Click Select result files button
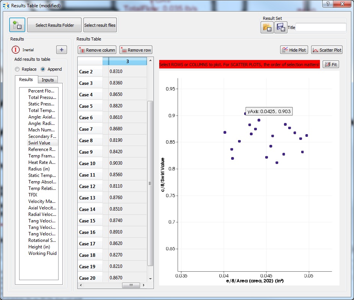Image resolution: width=354 pixels, height=300 pixels. [x=100, y=25]
